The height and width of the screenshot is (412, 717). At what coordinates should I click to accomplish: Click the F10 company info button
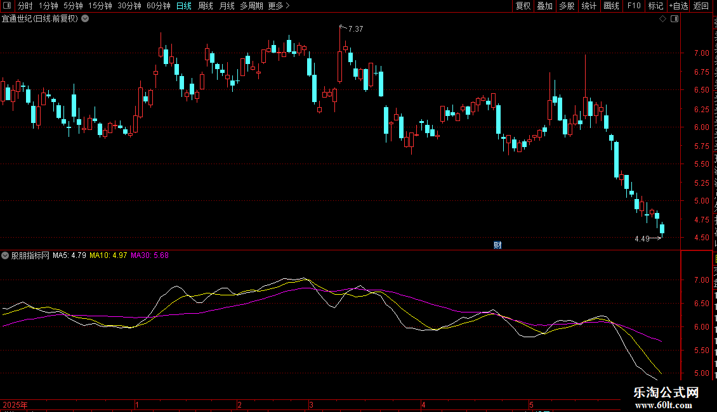point(634,6)
